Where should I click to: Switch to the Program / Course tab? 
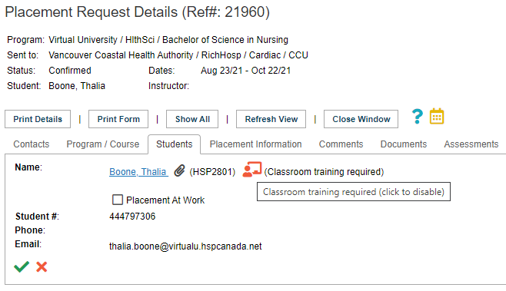[x=102, y=144]
